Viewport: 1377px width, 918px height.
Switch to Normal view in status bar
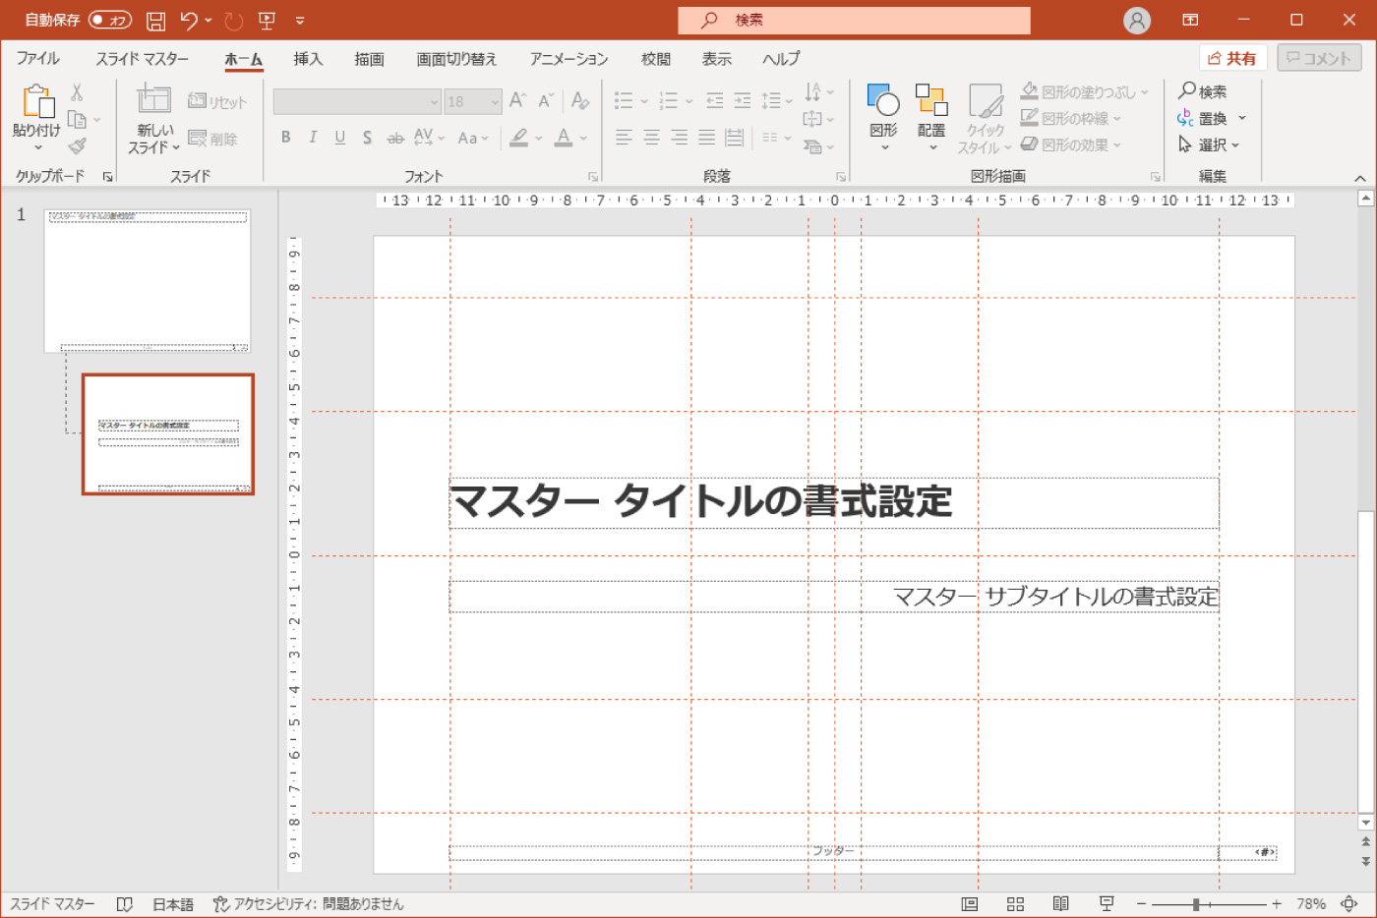pyautogui.click(x=970, y=904)
